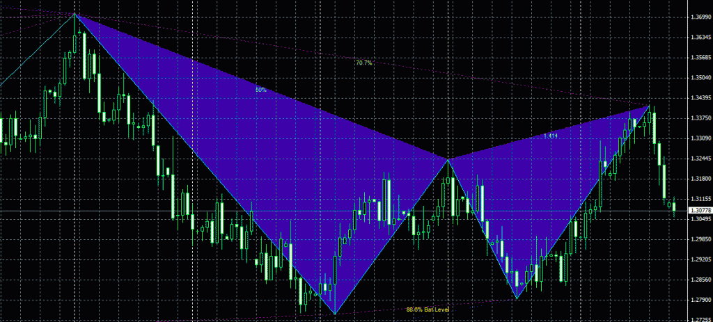The height and width of the screenshot is (322, 713).
Task: Click the 1.35040 price axis label
Action: click(x=700, y=78)
